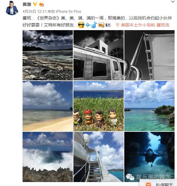The height and width of the screenshot is (186, 177).
Task: Click the WeChat logo watermark
Action: (130, 177)
